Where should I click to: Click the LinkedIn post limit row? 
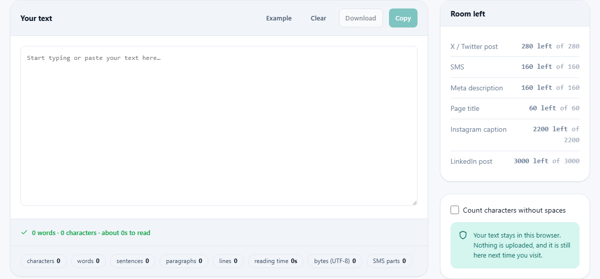tap(515, 161)
